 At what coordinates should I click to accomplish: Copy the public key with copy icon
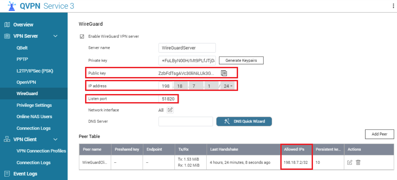pos(224,73)
